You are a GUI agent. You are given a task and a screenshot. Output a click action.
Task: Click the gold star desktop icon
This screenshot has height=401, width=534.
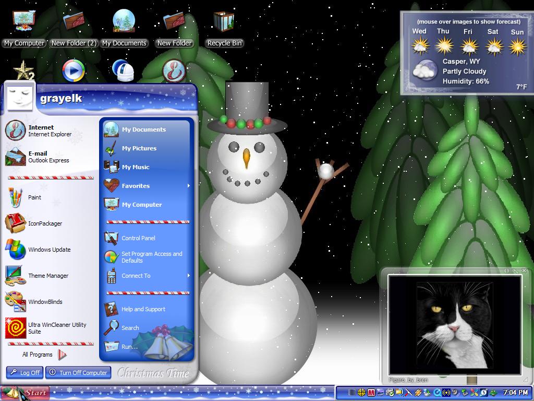tap(23, 70)
